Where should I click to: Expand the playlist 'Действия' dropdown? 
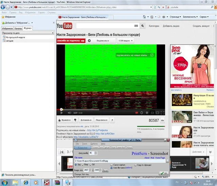198,152
